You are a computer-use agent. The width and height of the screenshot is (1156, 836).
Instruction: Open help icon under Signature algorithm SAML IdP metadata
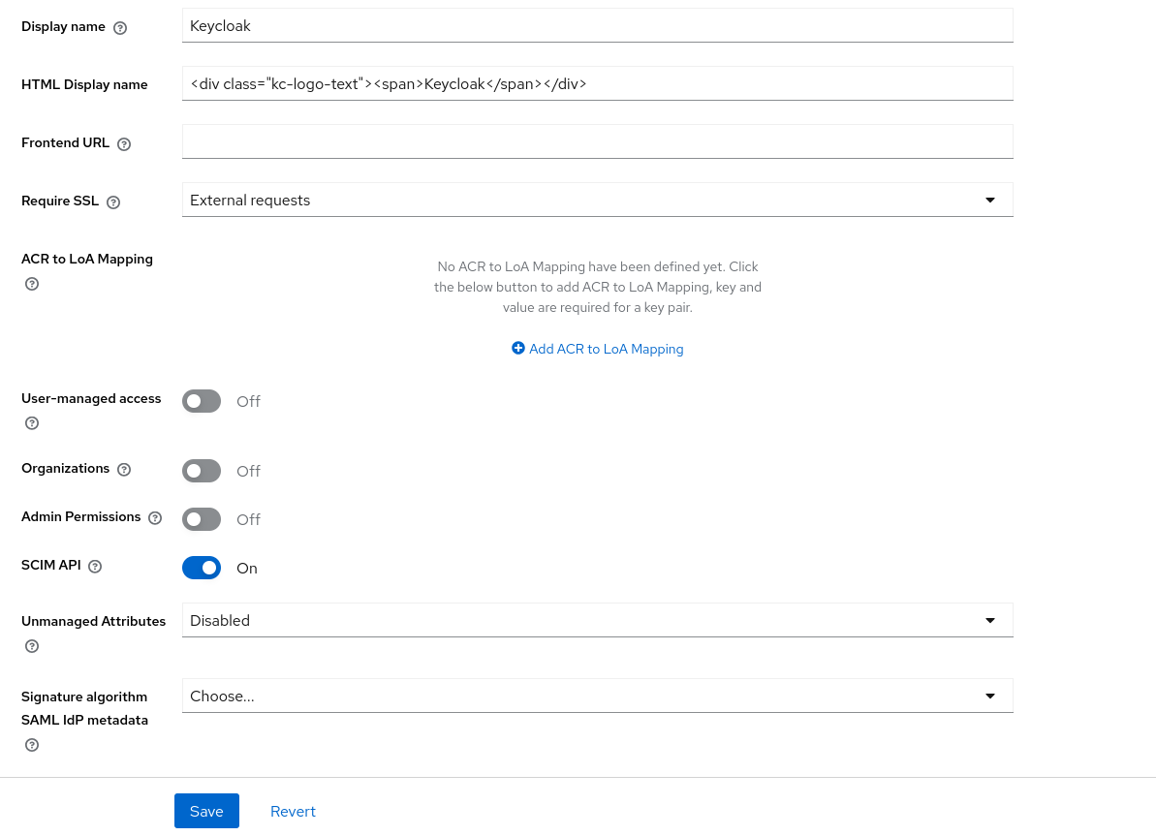click(32, 745)
